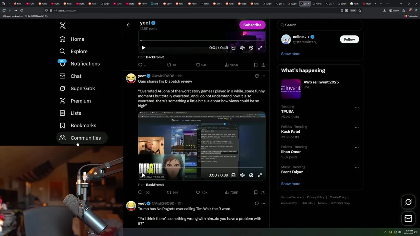Screen dimensions: 420x236
Task: Open the Firefox View button
Action: pyautogui.click(x=4, y=4)
